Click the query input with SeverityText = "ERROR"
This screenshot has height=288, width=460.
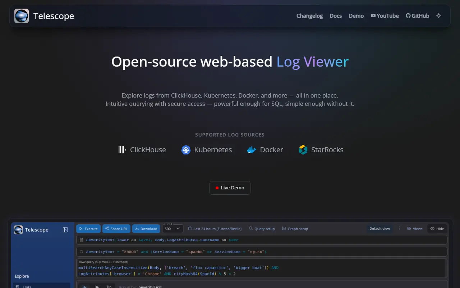[x=262, y=252]
